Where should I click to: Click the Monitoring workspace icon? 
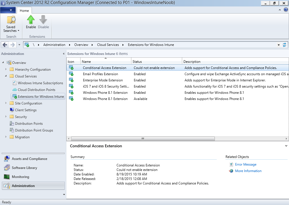coord(7,177)
